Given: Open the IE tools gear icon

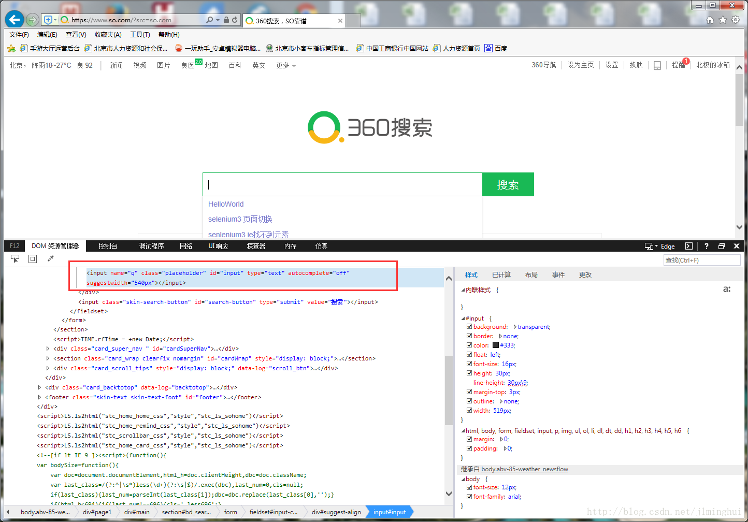Looking at the screenshot, I should pos(736,20).
